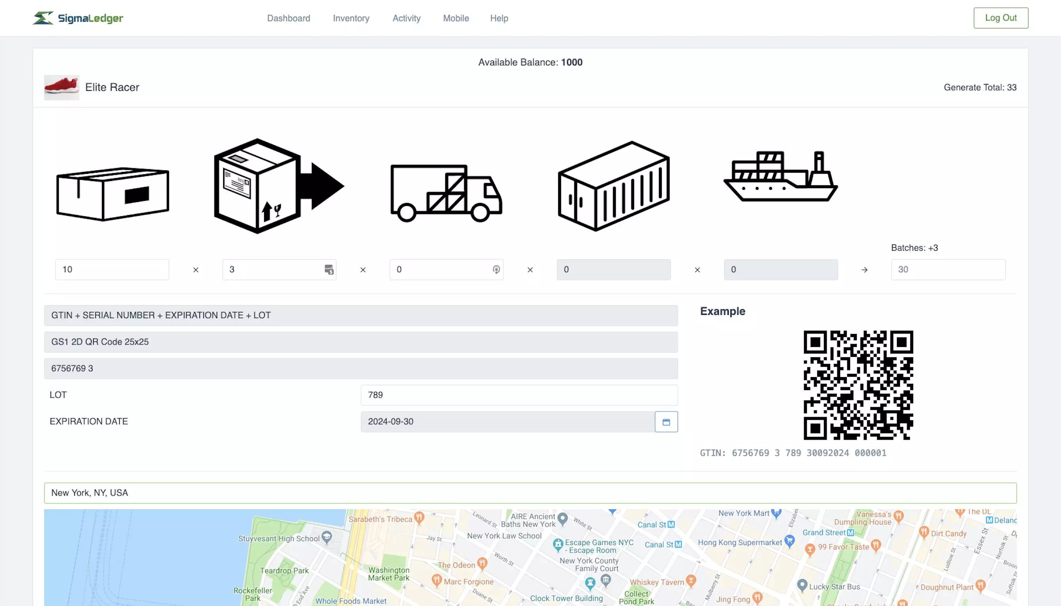The height and width of the screenshot is (606, 1061).
Task: Click the flat carton box icon
Action: (x=113, y=194)
